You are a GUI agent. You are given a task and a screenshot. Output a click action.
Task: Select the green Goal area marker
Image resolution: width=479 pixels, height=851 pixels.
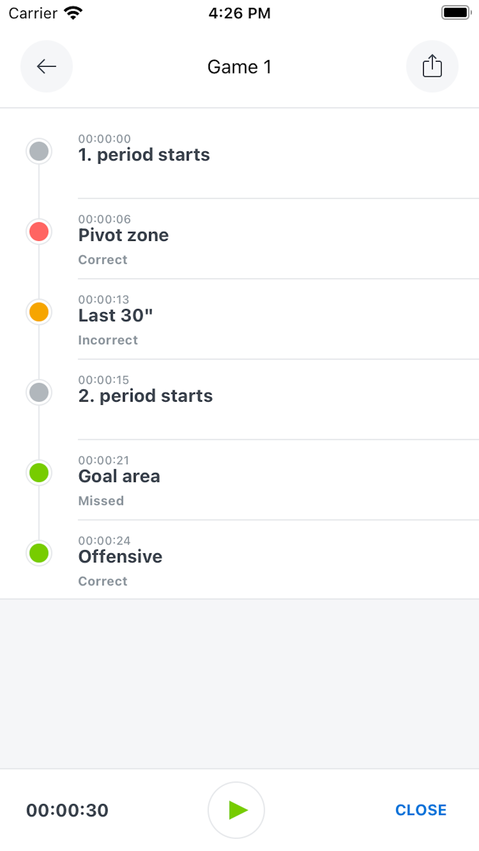39,473
